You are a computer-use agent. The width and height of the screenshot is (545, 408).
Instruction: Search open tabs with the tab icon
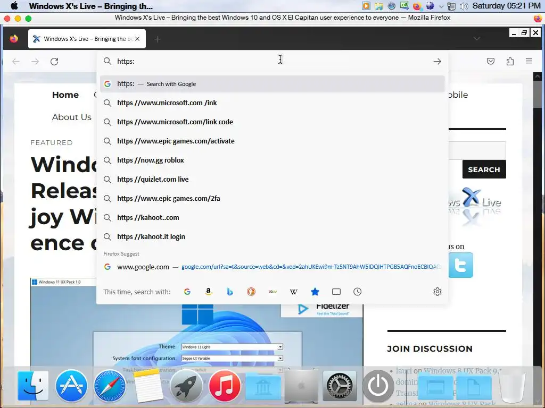[336, 292]
